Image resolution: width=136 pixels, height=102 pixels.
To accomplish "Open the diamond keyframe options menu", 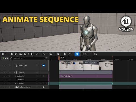I will (x=59, y=54).
